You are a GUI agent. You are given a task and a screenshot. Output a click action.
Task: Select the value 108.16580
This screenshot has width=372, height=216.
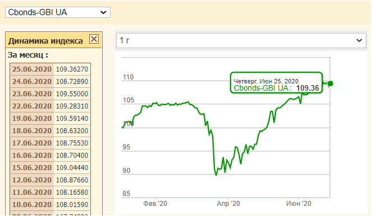(72, 192)
